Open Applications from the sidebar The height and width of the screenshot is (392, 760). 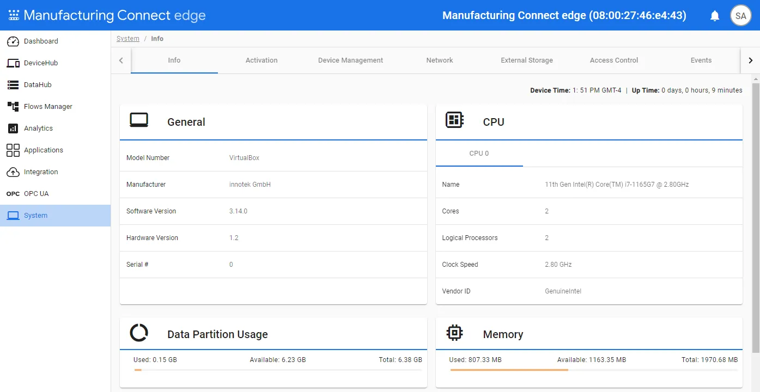click(55, 150)
